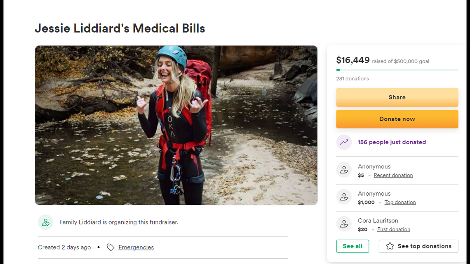Open the Top donation filter link

point(400,202)
